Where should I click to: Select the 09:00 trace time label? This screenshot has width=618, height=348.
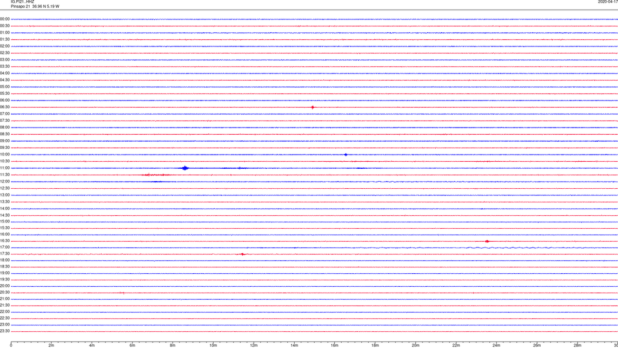tap(5, 141)
